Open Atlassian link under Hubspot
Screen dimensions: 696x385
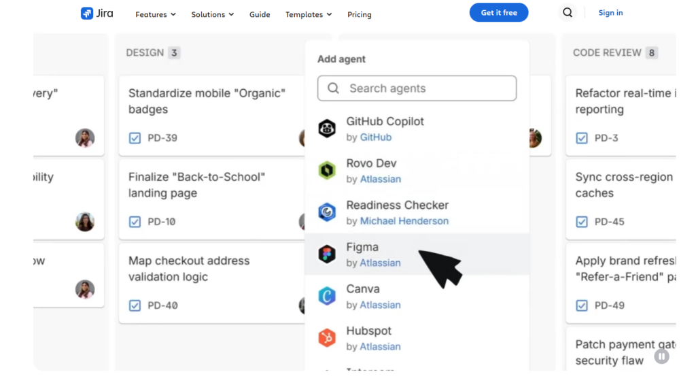coord(381,346)
